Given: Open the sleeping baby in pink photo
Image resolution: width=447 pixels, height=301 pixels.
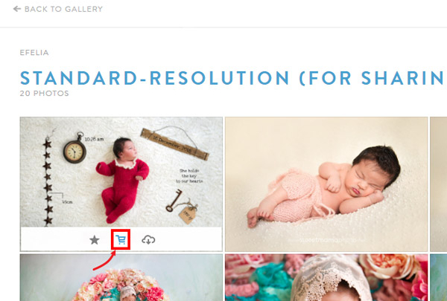Looking at the screenshot, I should pos(326,184).
